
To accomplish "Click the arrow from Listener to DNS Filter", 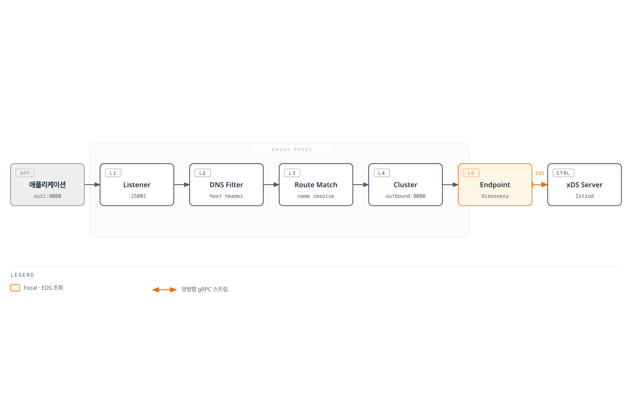I will pos(182,185).
